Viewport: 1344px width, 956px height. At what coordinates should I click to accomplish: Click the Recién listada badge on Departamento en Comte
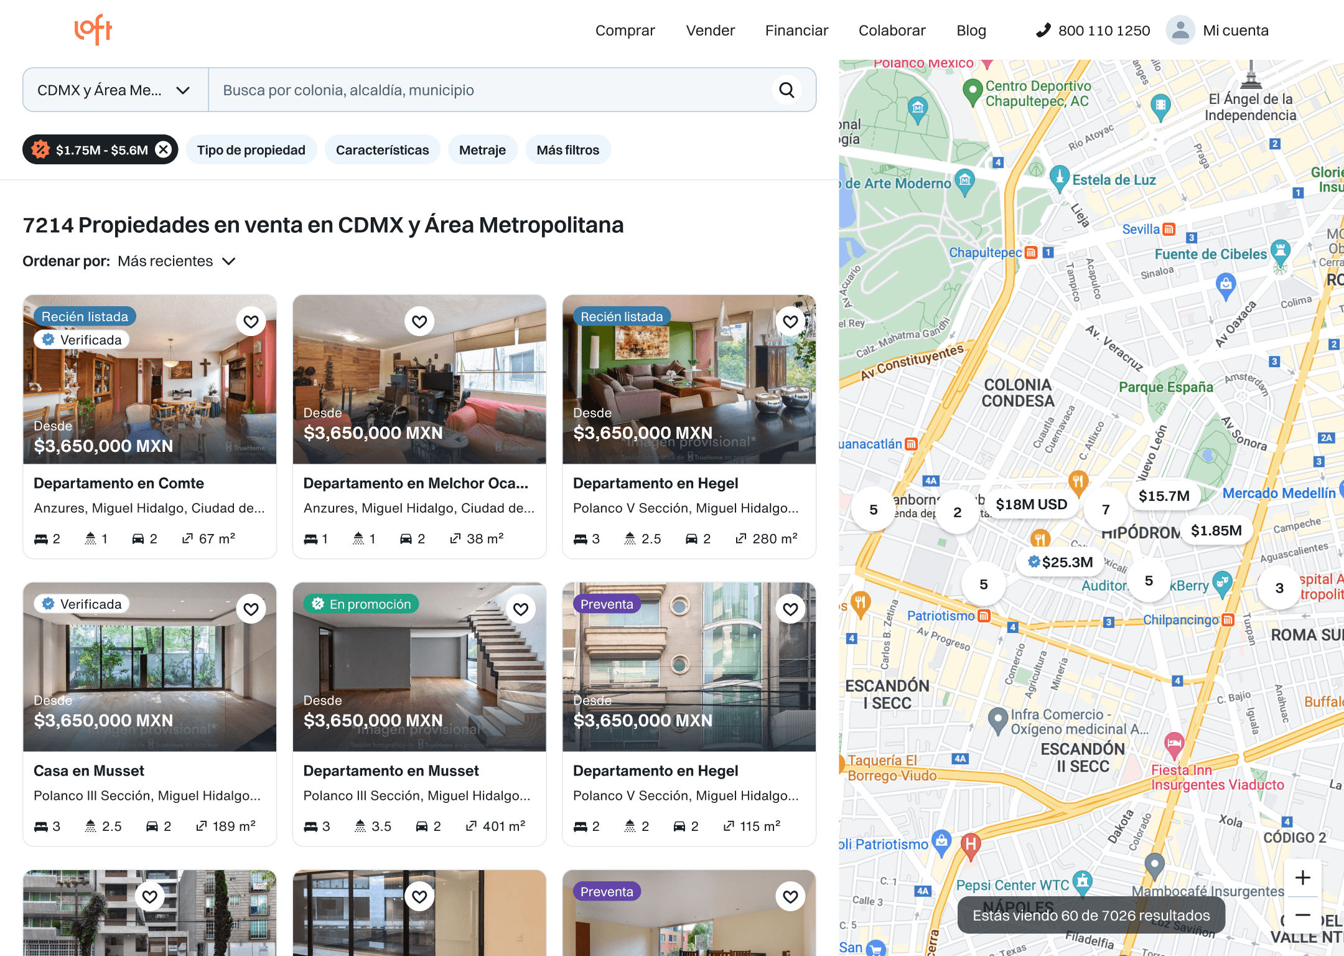[85, 316]
